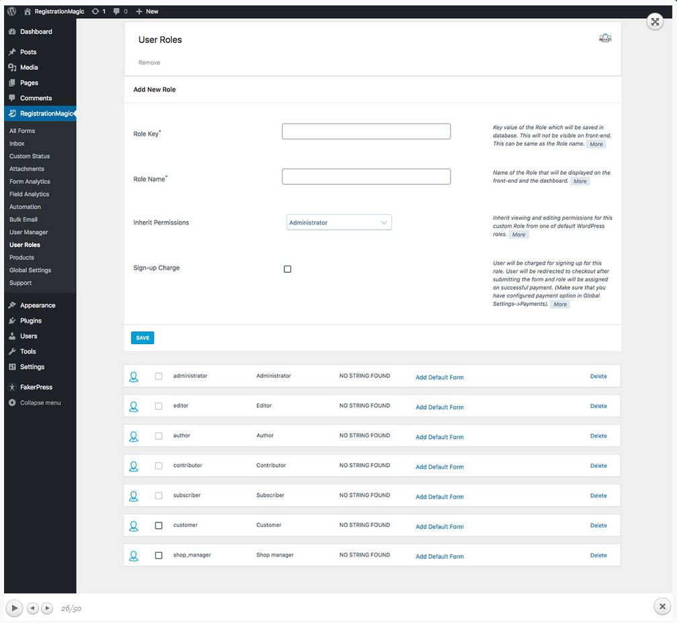
Task: Enable the Sign-up Charge checkbox
Action: point(287,269)
